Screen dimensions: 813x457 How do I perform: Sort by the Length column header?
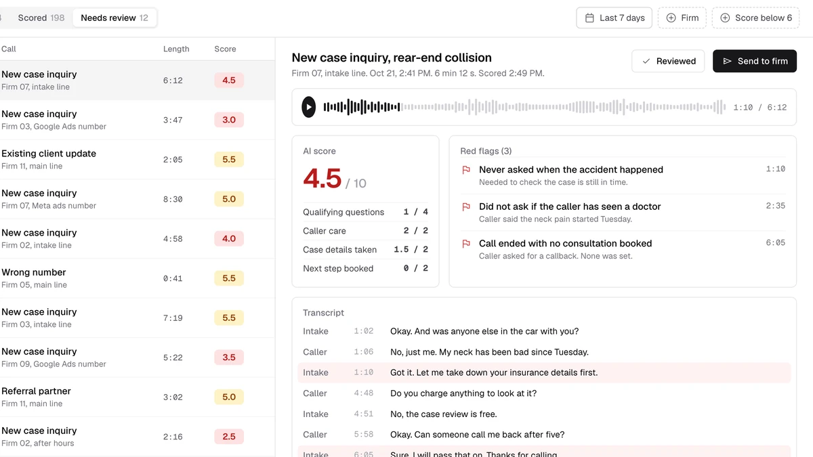[x=176, y=49]
